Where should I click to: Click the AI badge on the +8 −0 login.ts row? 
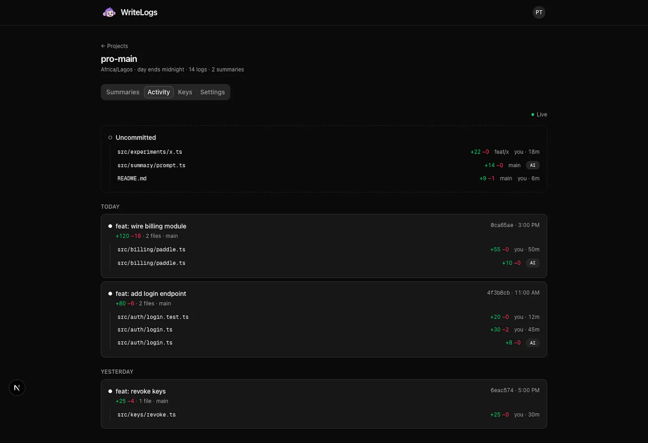point(533,343)
